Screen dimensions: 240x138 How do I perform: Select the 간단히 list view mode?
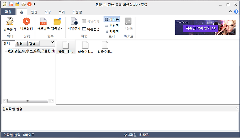(x=112, y=25)
